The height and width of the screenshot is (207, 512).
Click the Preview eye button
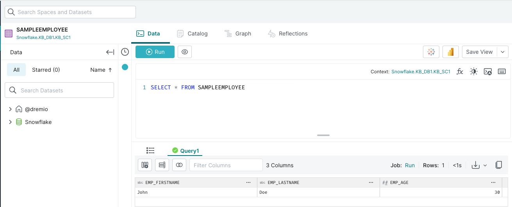pyautogui.click(x=185, y=52)
